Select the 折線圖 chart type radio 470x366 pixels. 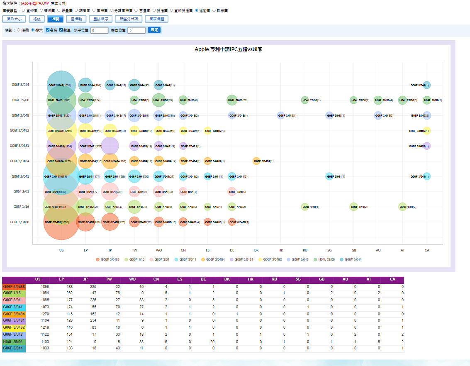154,10
